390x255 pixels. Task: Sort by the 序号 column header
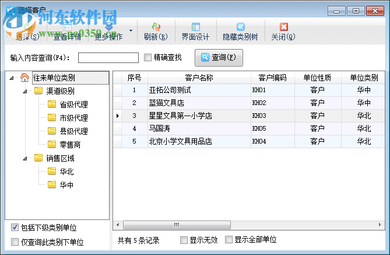click(x=134, y=78)
